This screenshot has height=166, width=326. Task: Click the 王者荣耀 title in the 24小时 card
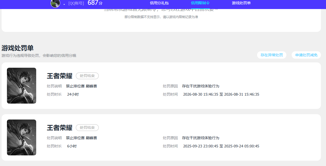[x=60, y=76]
